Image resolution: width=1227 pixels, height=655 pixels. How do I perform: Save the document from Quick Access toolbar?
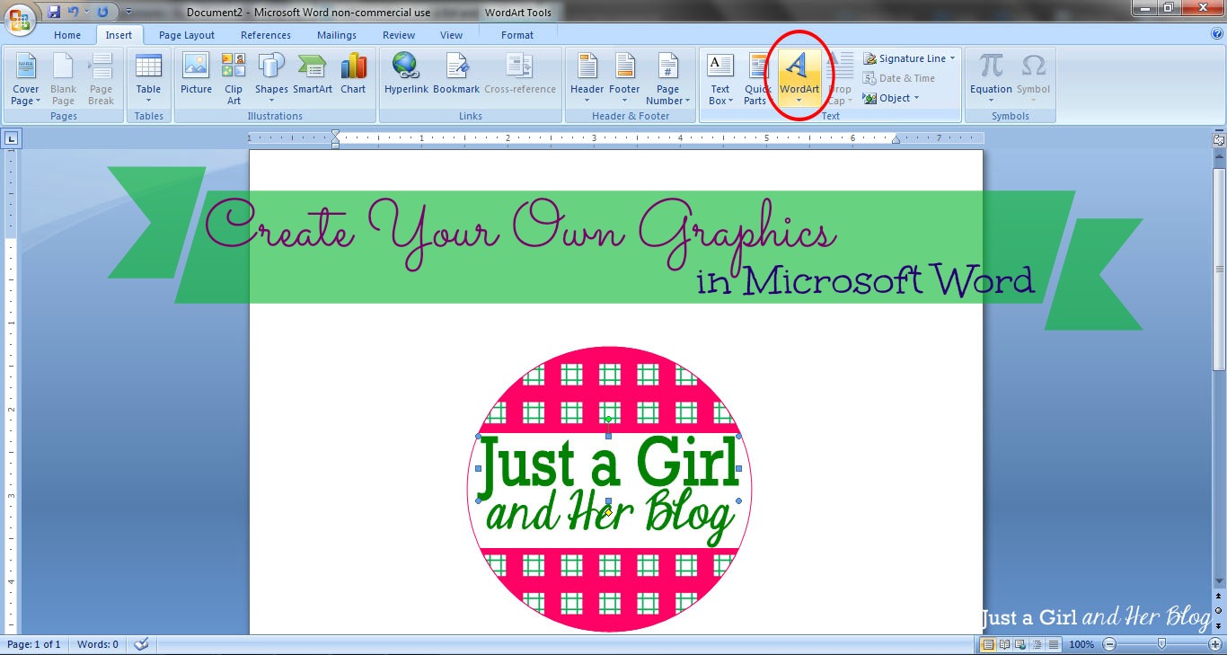coord(54,13)
